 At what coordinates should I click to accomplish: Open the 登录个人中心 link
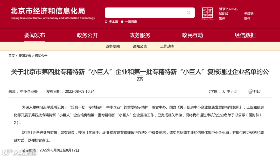click(228, 9)
